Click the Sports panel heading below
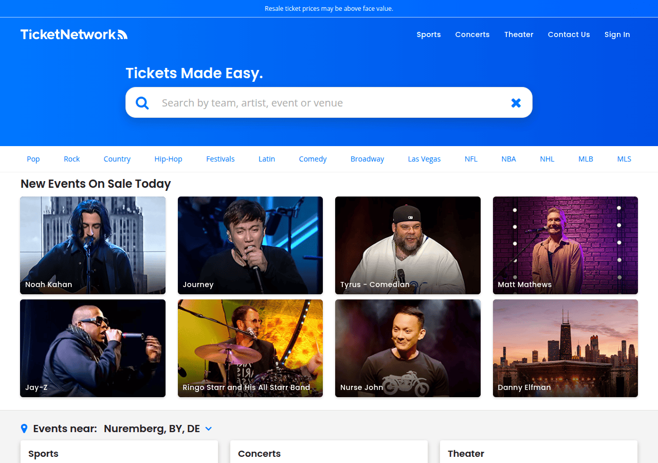658x463 pixels. [43, 454]
